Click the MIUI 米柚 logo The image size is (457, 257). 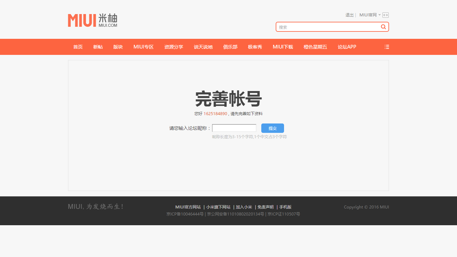tap(92, 20)
